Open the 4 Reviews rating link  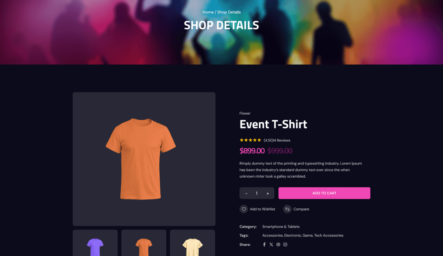(x=282, y=140)
